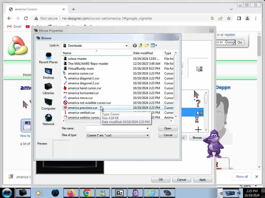Open 7-Zip from the taskbar
This screenshot has width=265, height=198.
119,193
